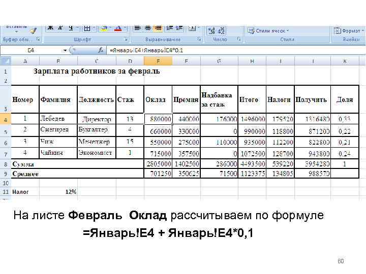Select column H header
The width and height of the screenshot is (366, 274).
click(x=252, y=61)
